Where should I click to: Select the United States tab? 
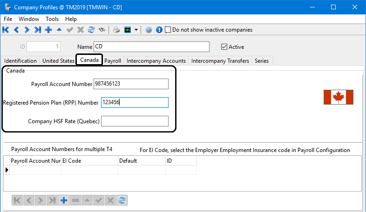[x=58, y=61]
